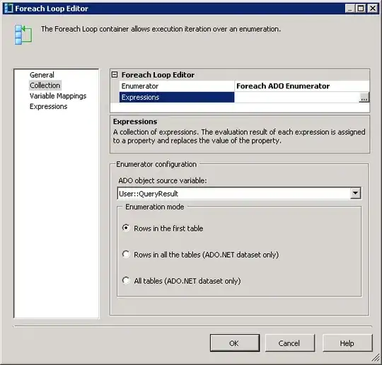This screenshot has width=382, height=365.
Task: Click the title bar application icon
Action: click(x=8, y=8)
